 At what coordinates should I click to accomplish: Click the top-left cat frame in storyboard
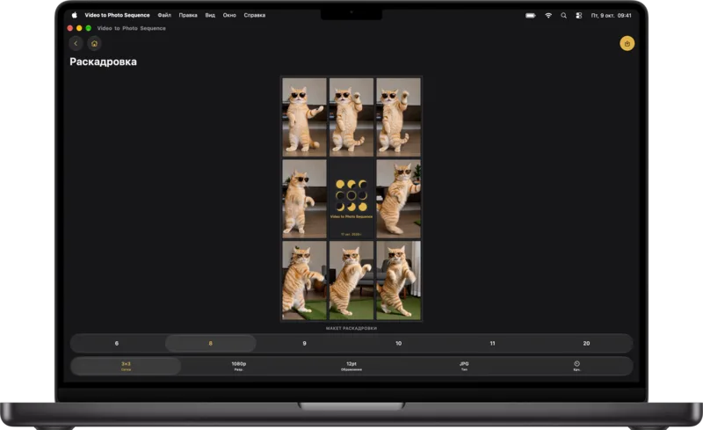pyautogui.click(x=304, y=117)
